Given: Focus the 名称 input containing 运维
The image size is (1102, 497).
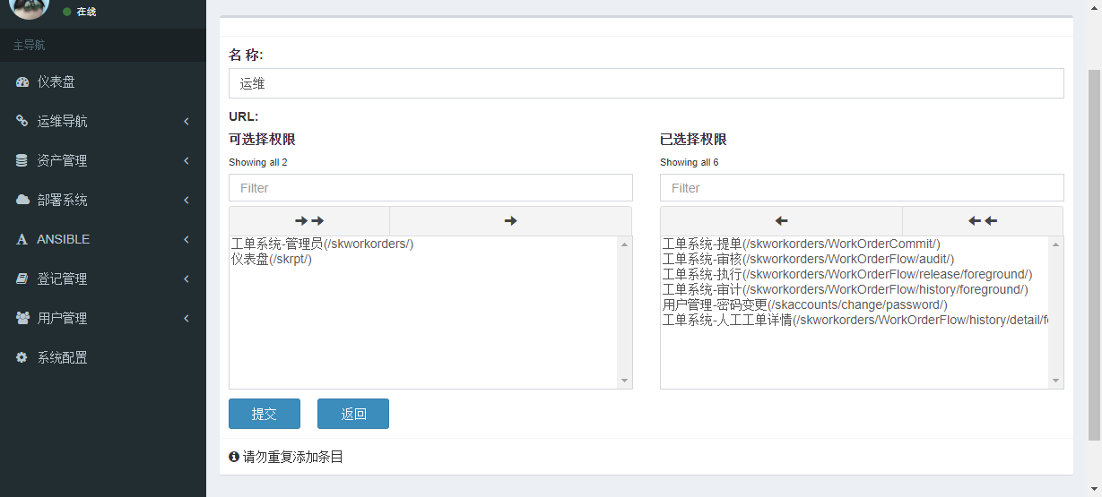Looking at the screenshot, I should [646, 83].
